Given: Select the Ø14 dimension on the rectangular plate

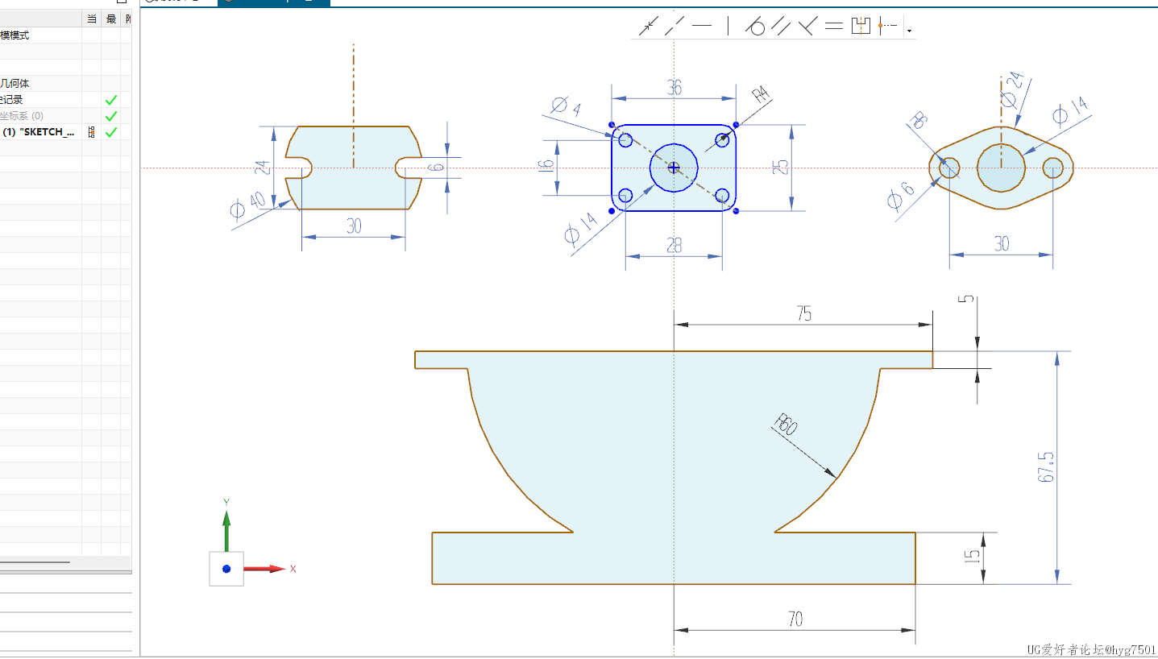Looking at the screenshot, I should tap(580, 229).
